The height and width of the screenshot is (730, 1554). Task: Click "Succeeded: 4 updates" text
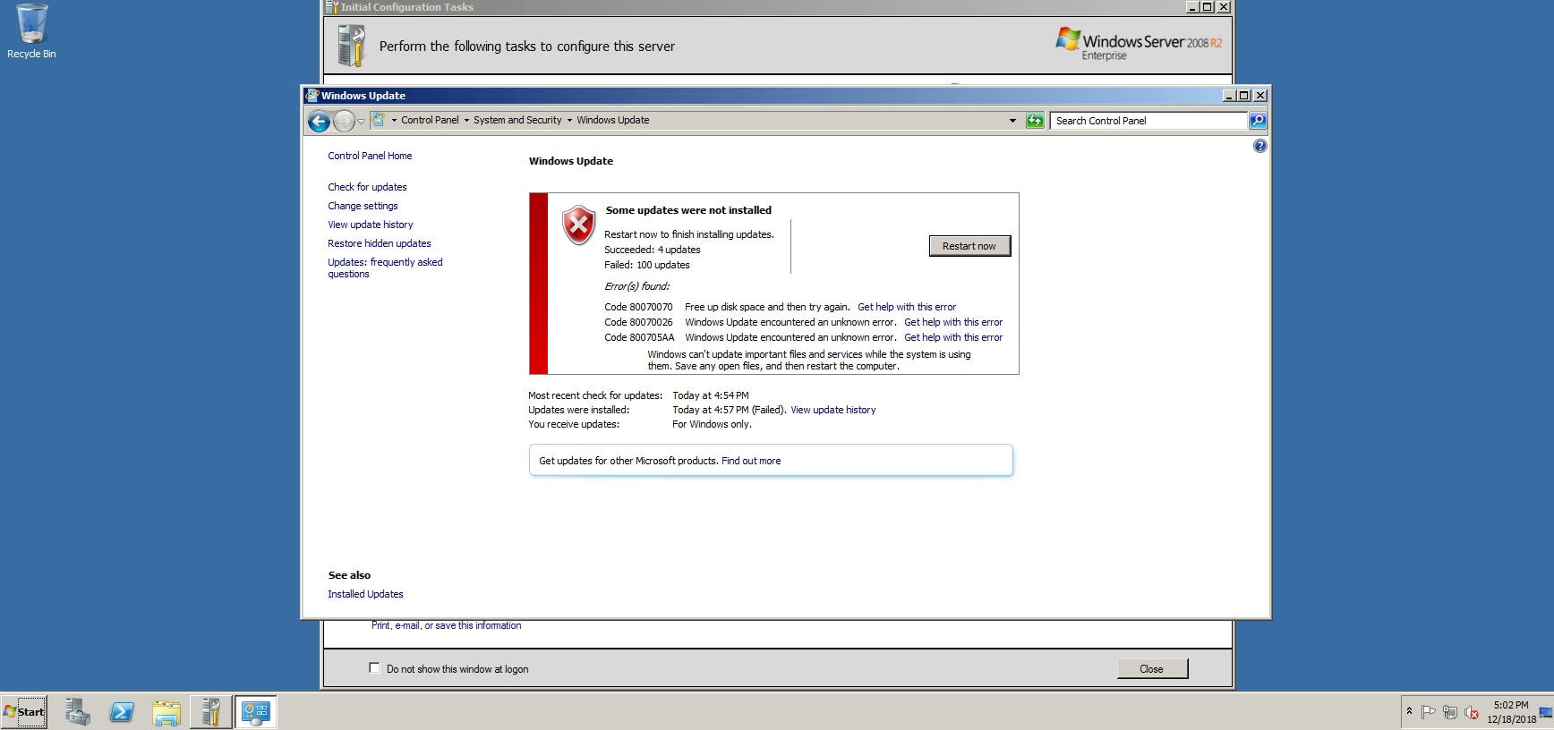coord(653,250)
